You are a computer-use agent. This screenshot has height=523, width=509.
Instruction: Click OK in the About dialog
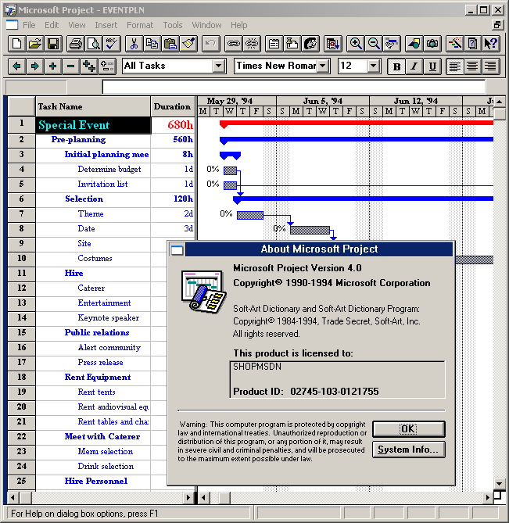[408, 429]
